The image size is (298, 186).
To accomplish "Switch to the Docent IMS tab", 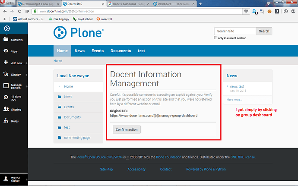I will pyautogui.click(x=84, y=4).
